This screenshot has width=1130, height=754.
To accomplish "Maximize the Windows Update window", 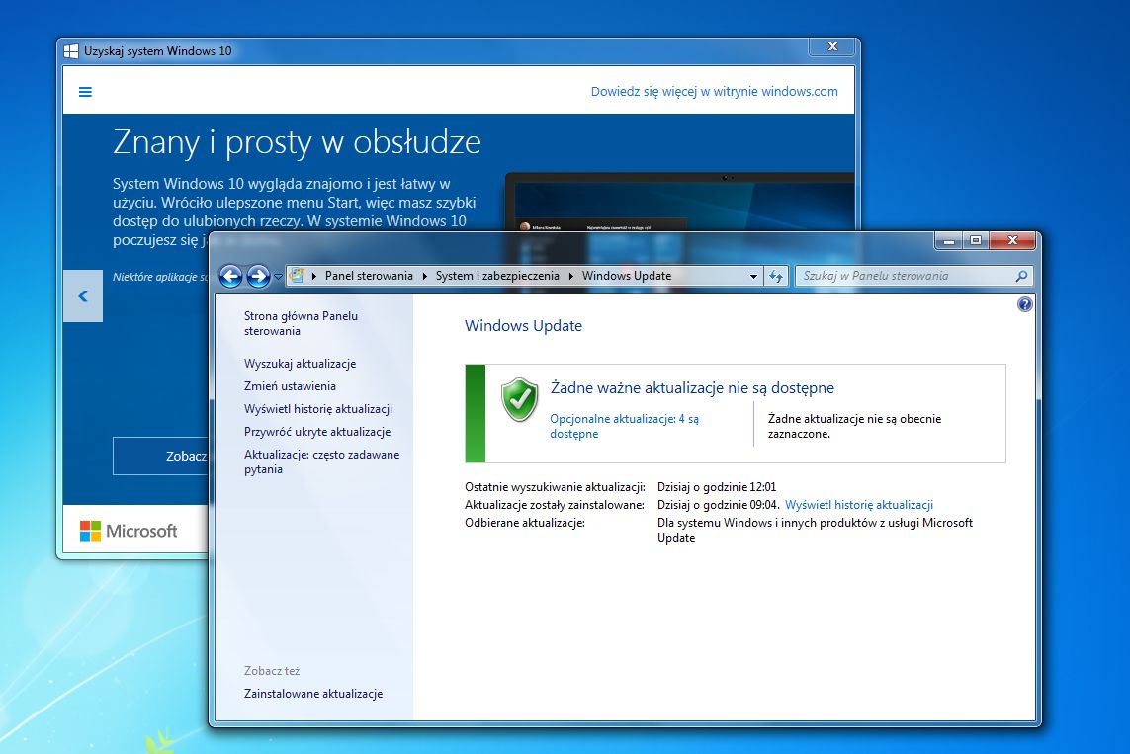I will coord(976,240).
